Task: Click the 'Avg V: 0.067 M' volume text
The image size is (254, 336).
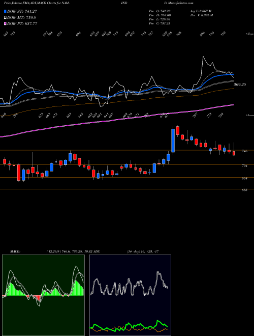Action: click(x=201, y=11)
